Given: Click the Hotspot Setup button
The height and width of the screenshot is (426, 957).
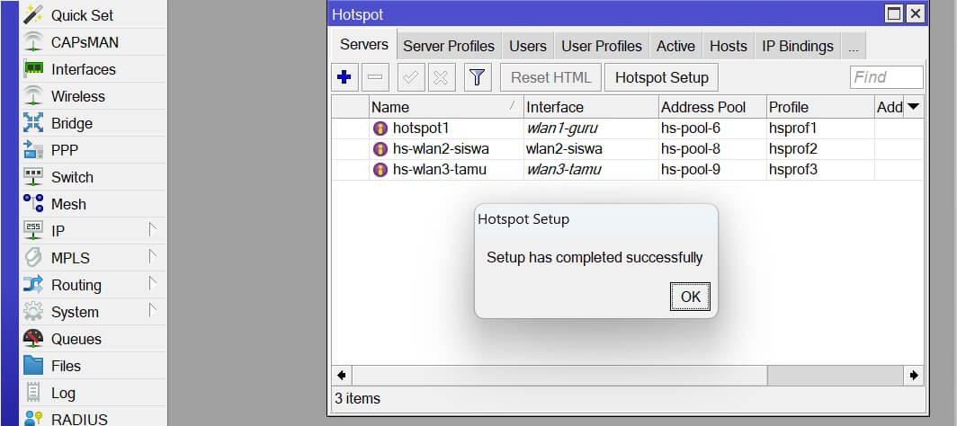Looking at the screenshot, I should 661,77.
